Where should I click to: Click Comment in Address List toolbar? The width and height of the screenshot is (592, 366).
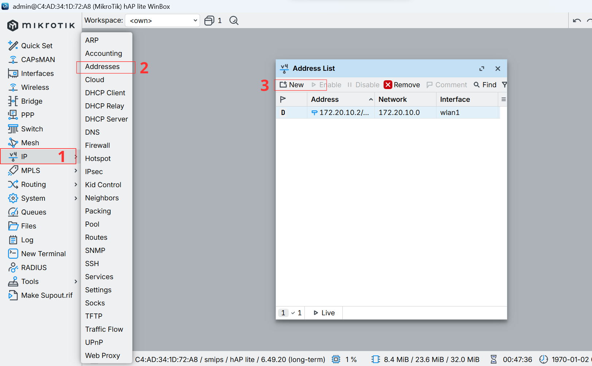pyautogui.click(x=447, y=85)
